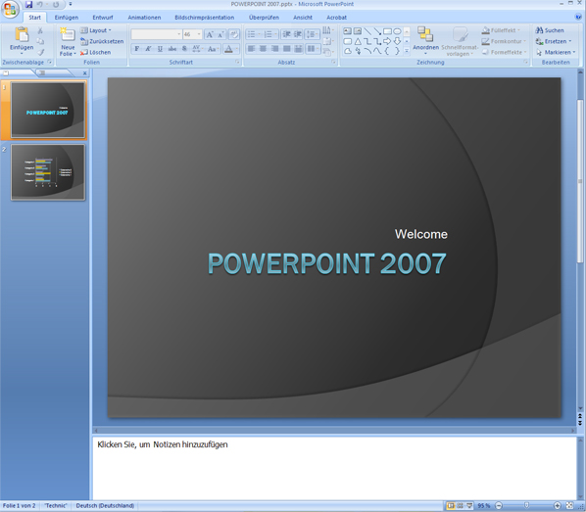This screenshot has width=586, height=512.
Task: Redo via the quick access toolbar
Action: [x=56, y=5]
